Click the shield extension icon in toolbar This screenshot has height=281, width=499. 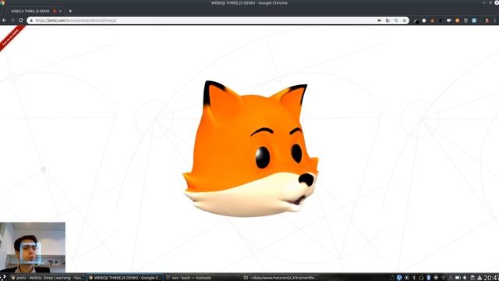click(x=465, y=20)
